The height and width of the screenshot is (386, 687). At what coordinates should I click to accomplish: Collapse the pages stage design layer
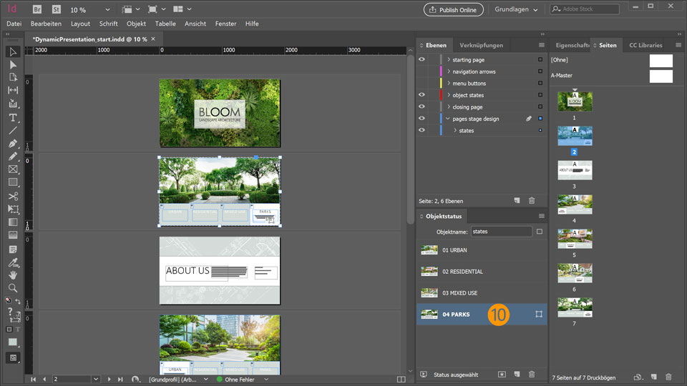tap(448, 119)
